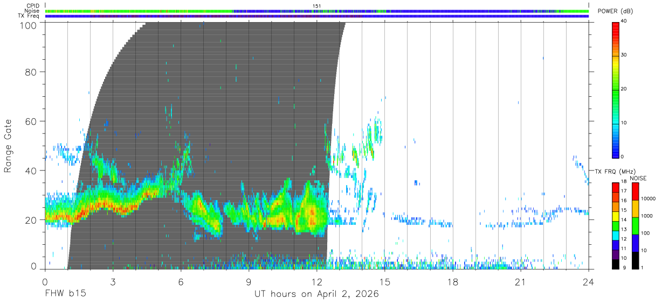
Task: Click the 10000 label on NOISE legend
Action: tap(648, 198)
